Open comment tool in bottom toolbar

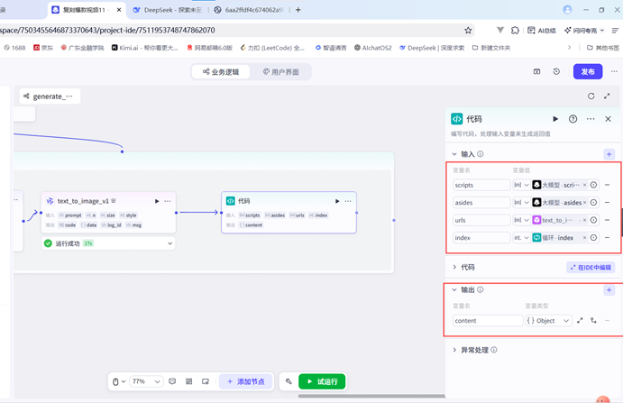click(172, 381)
